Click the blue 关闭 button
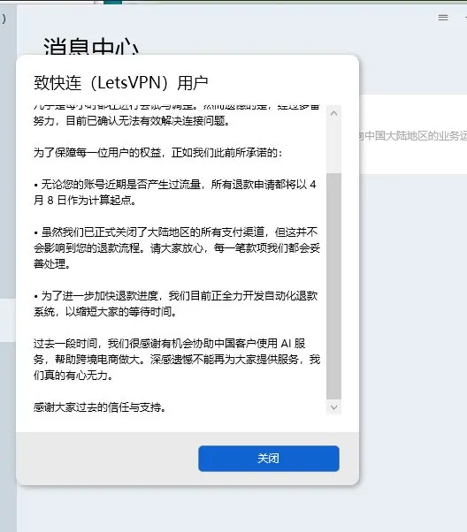The image size is (467, 532). 269,459
